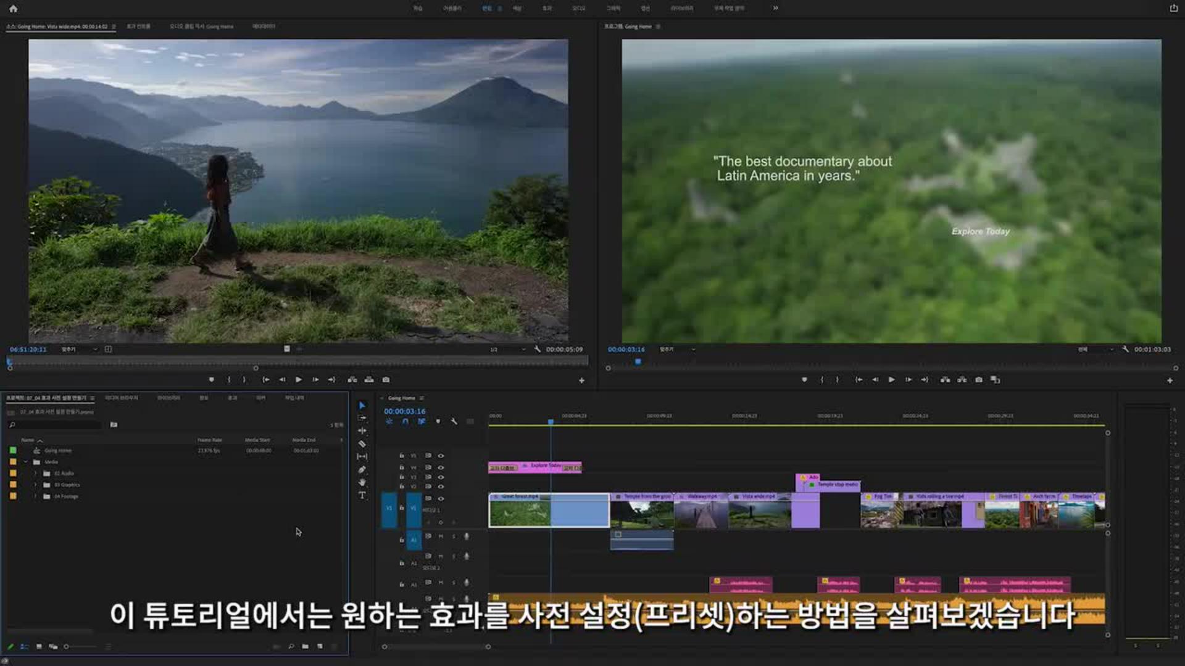This screenshot has width=1185, height=666.
Task: Hide track V4 with eye icon
Action: [441, 467]
